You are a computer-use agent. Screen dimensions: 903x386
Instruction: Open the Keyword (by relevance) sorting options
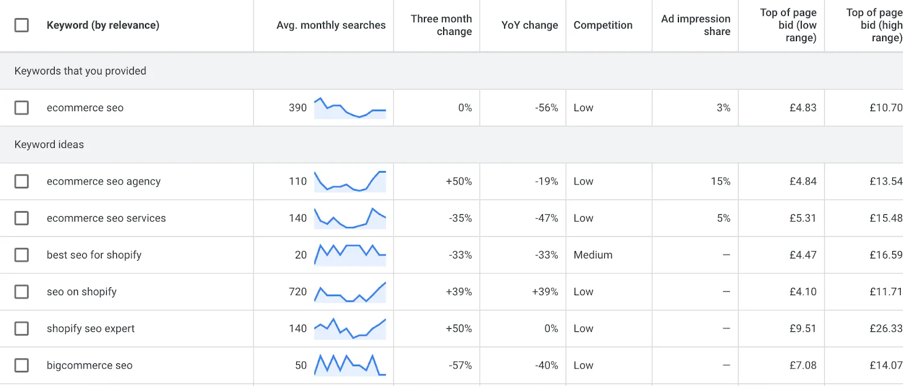point(103,25)
